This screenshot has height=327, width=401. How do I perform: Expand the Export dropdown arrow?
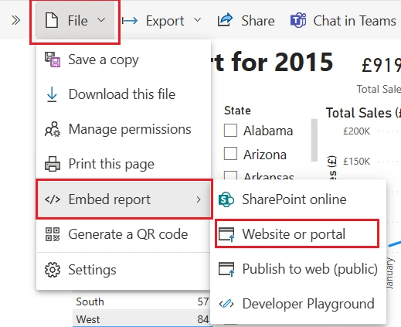[x=197, y=20]
